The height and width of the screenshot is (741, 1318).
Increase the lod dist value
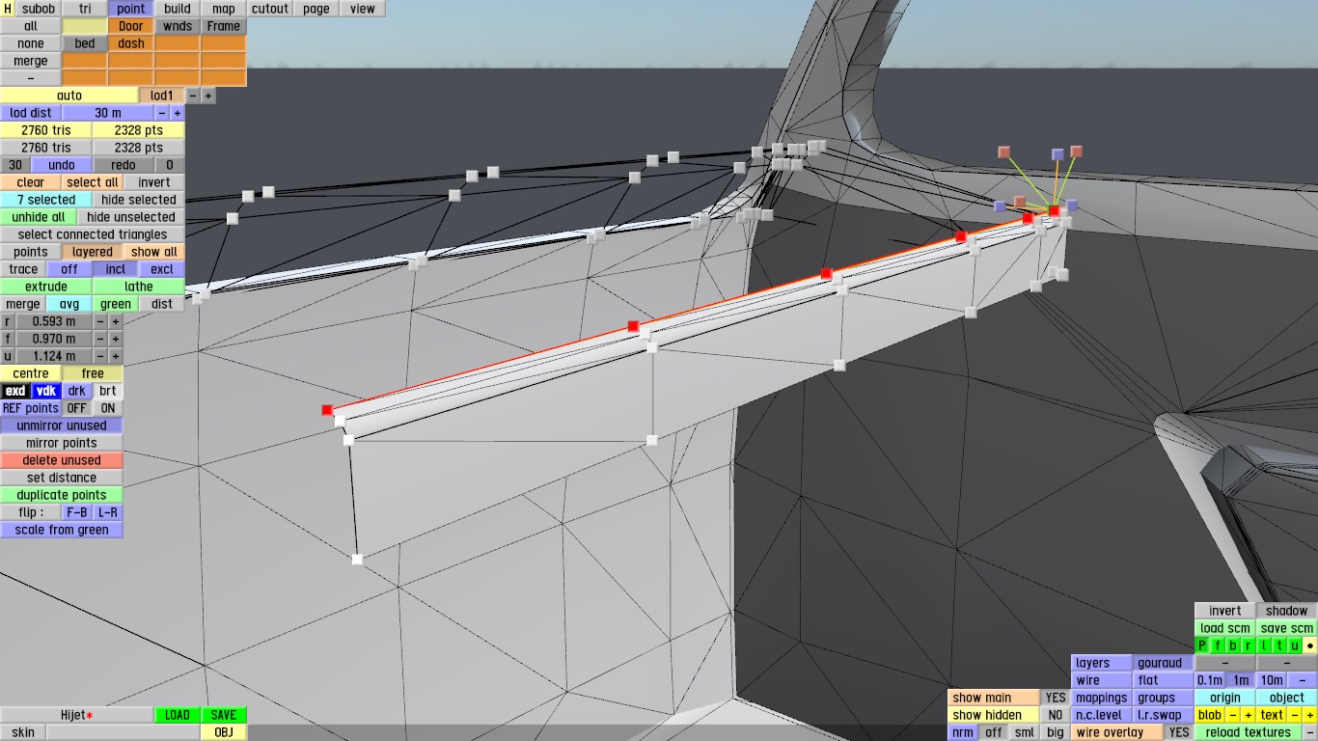pyautogui.click(x=178, y=113)
